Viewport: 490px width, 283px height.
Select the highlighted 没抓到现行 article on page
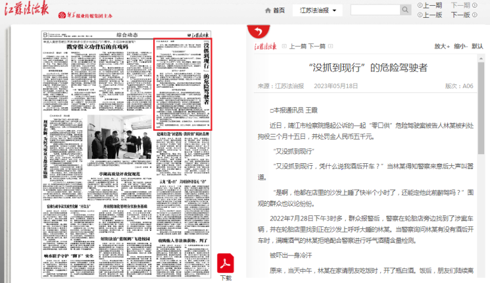click(182, 84)
